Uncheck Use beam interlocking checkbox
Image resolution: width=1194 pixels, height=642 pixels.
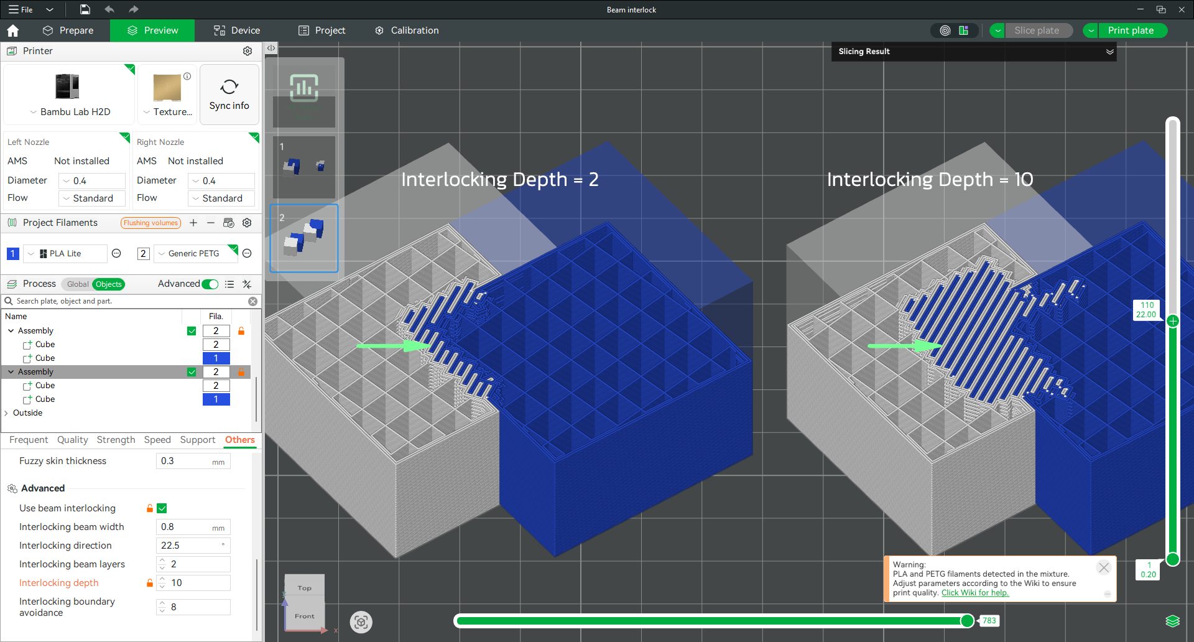(162, 508)
